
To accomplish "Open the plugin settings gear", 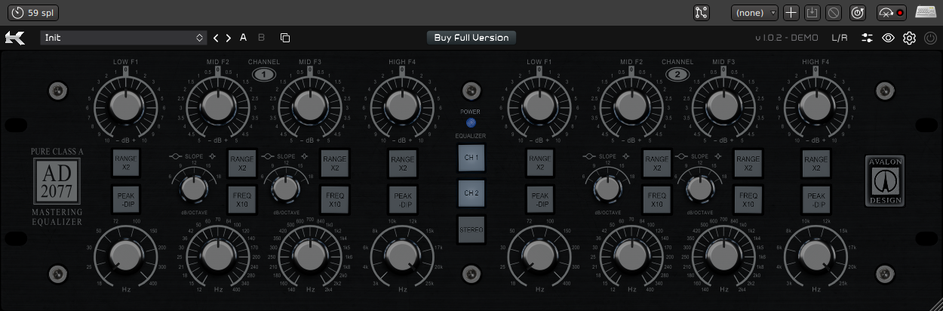I will tap(909, 38).
